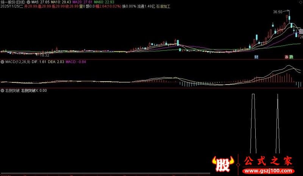
Task: Click the float shares 流通1.48亿
Action: (x=146, y=6)
